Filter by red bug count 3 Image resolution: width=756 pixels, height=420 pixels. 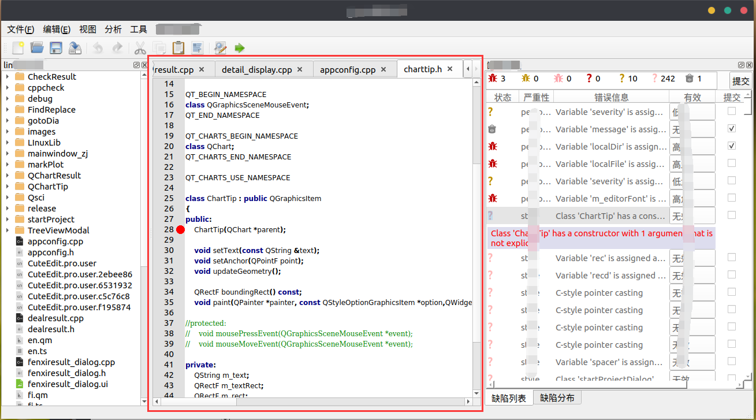click(497, 79)
